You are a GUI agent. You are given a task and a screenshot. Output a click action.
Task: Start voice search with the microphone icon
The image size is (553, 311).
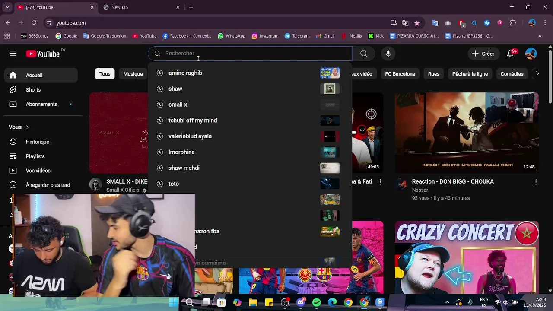click(x=388, y=54)
